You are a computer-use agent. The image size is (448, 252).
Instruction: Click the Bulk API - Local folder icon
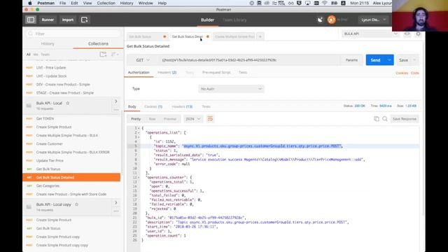(29, 106)
